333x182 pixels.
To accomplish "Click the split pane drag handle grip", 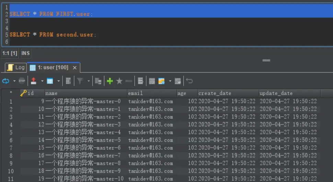I will [266, 61].
